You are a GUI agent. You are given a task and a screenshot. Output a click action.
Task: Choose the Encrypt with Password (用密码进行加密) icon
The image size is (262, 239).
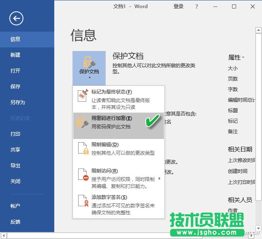tap(83, 122)
